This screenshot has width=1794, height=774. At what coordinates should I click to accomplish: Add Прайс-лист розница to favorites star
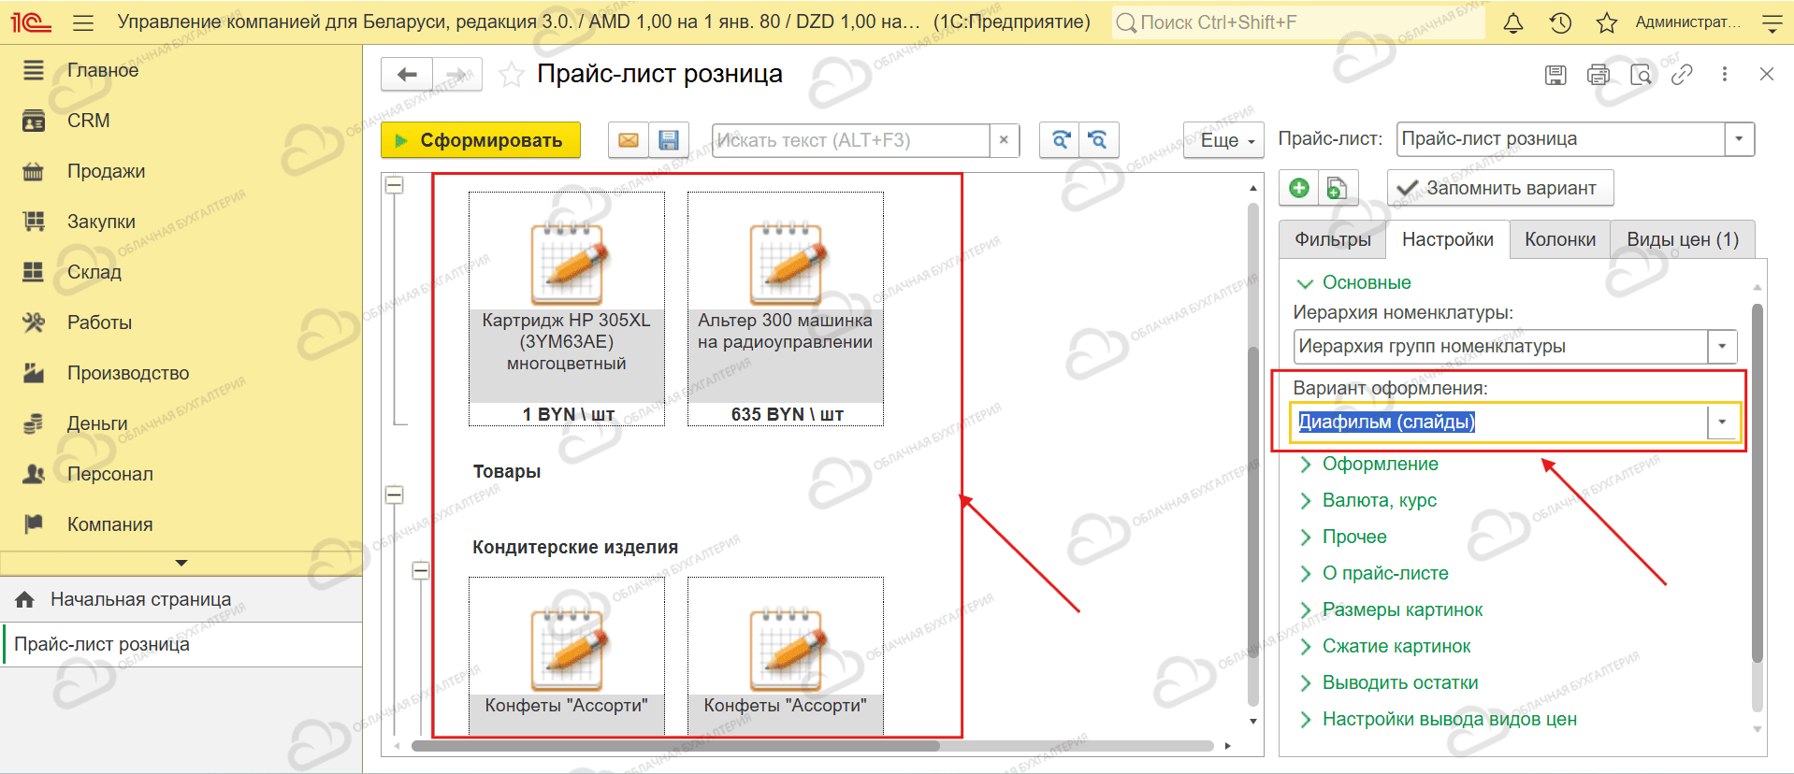(512, 75)
